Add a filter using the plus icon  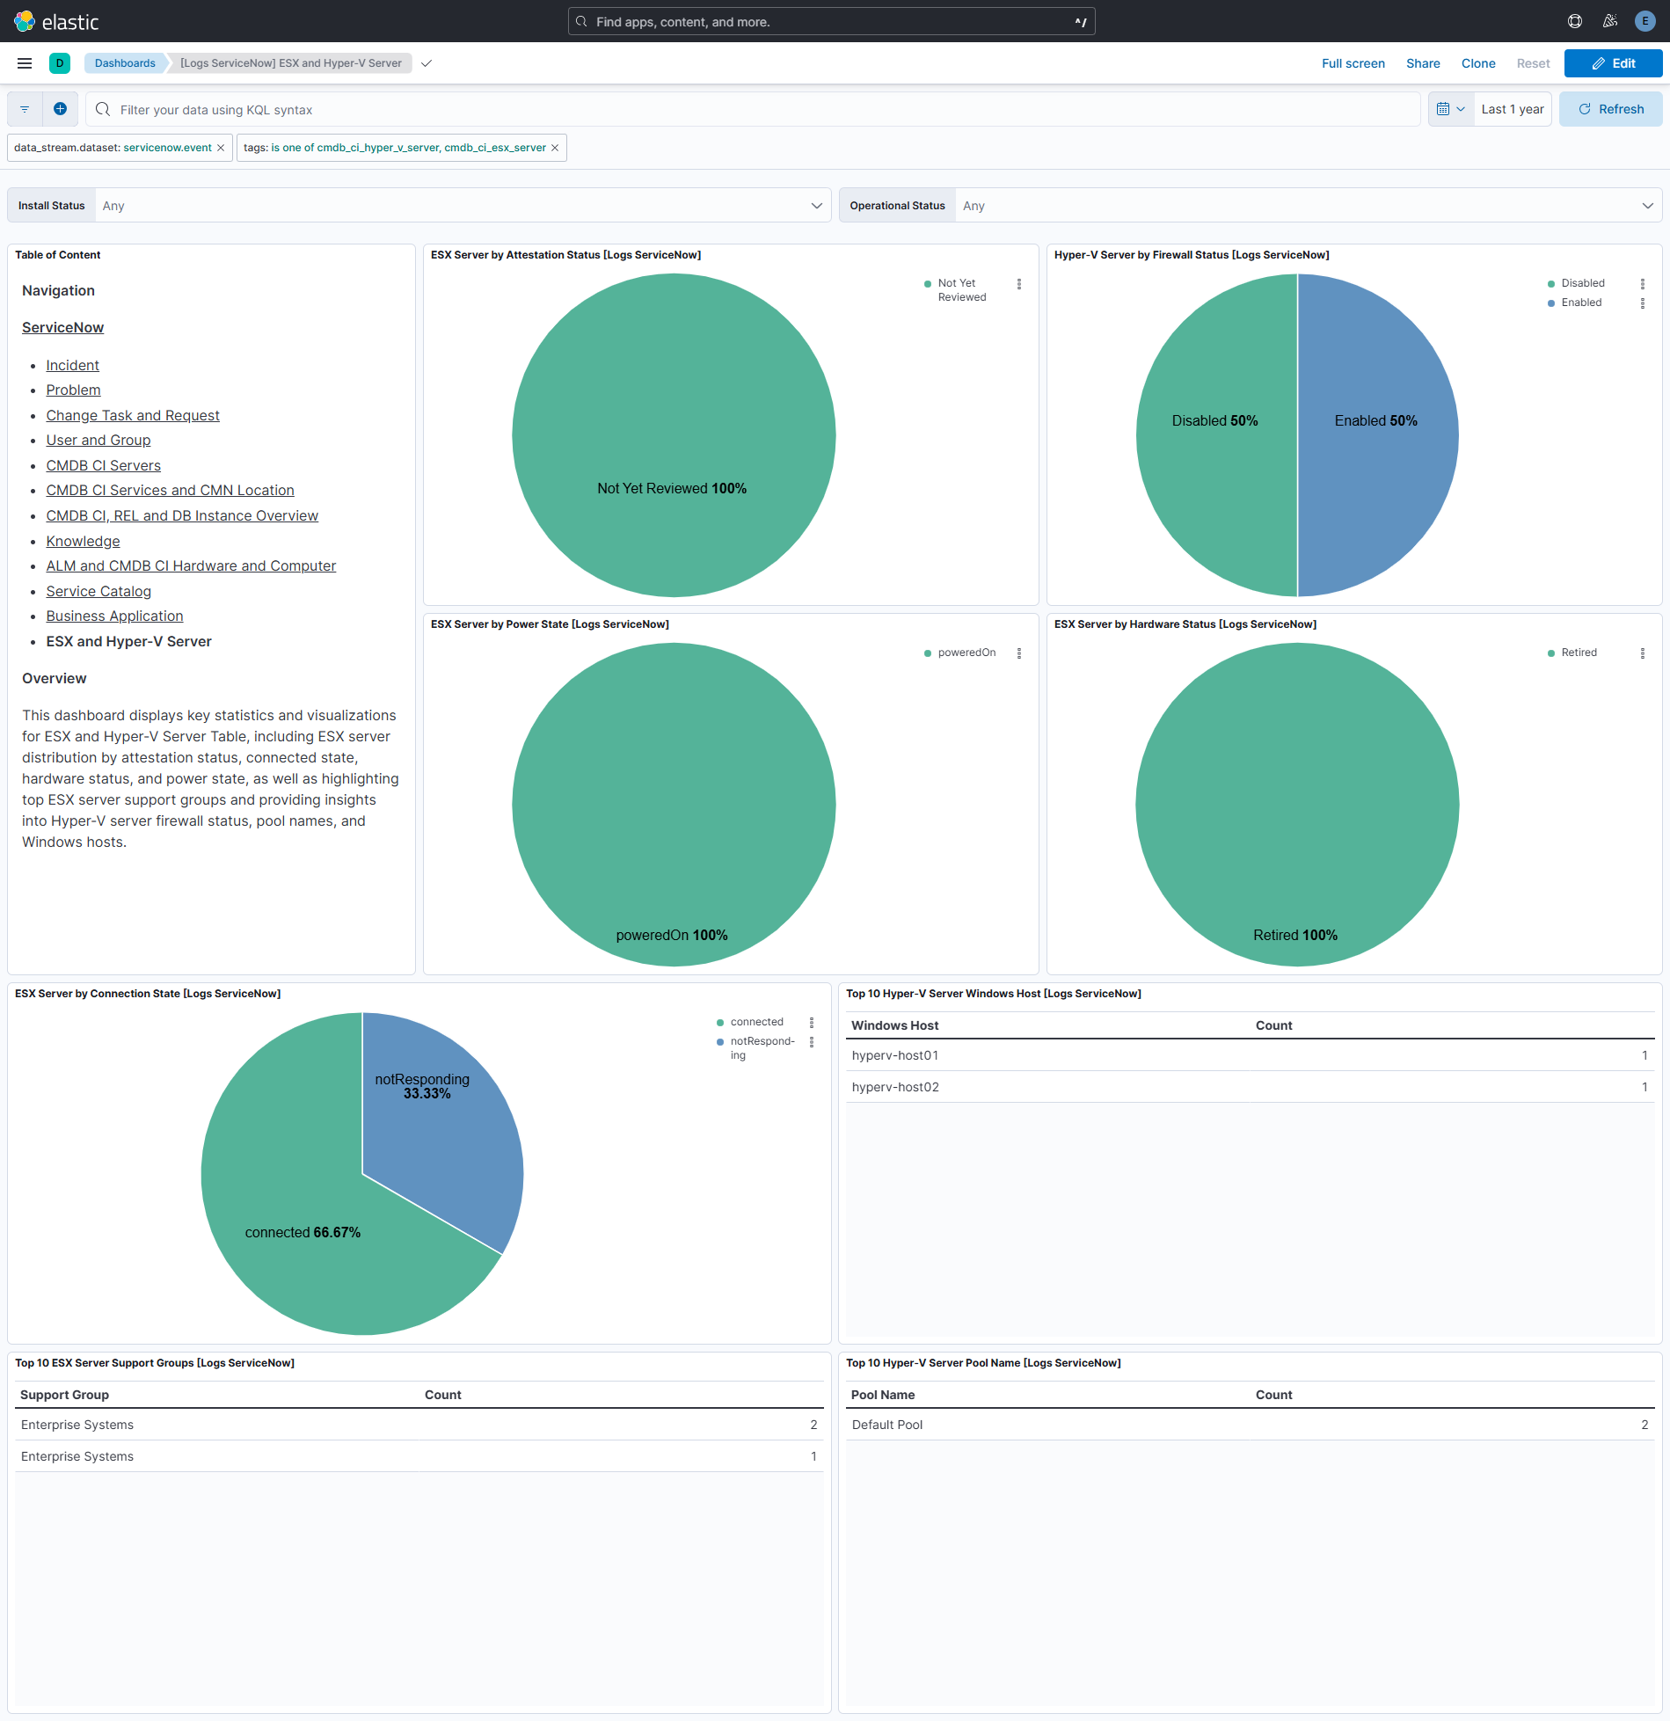(x=60, y=108)
